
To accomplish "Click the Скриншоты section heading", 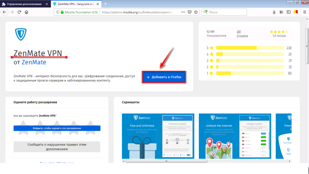I will click(x=131, y=102).
